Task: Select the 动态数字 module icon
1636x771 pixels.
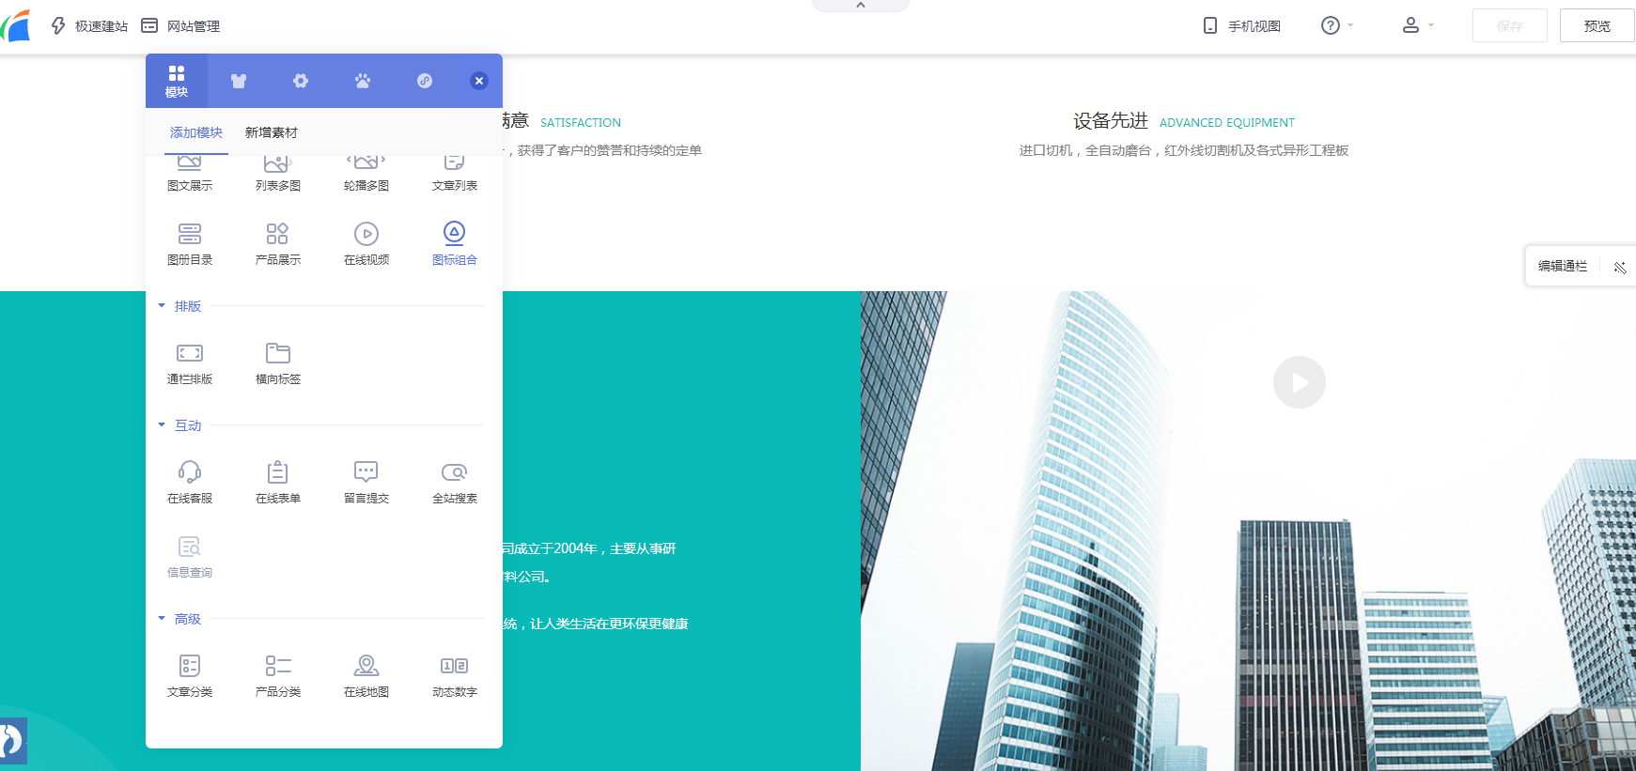Action: point(454,675)
